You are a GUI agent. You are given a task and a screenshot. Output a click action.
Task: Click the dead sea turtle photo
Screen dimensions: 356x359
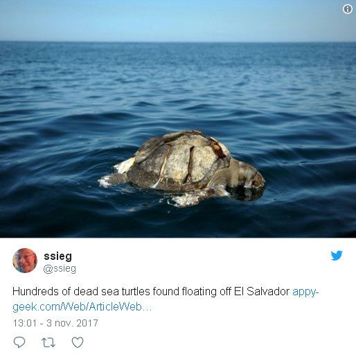(x=178, y=119)
